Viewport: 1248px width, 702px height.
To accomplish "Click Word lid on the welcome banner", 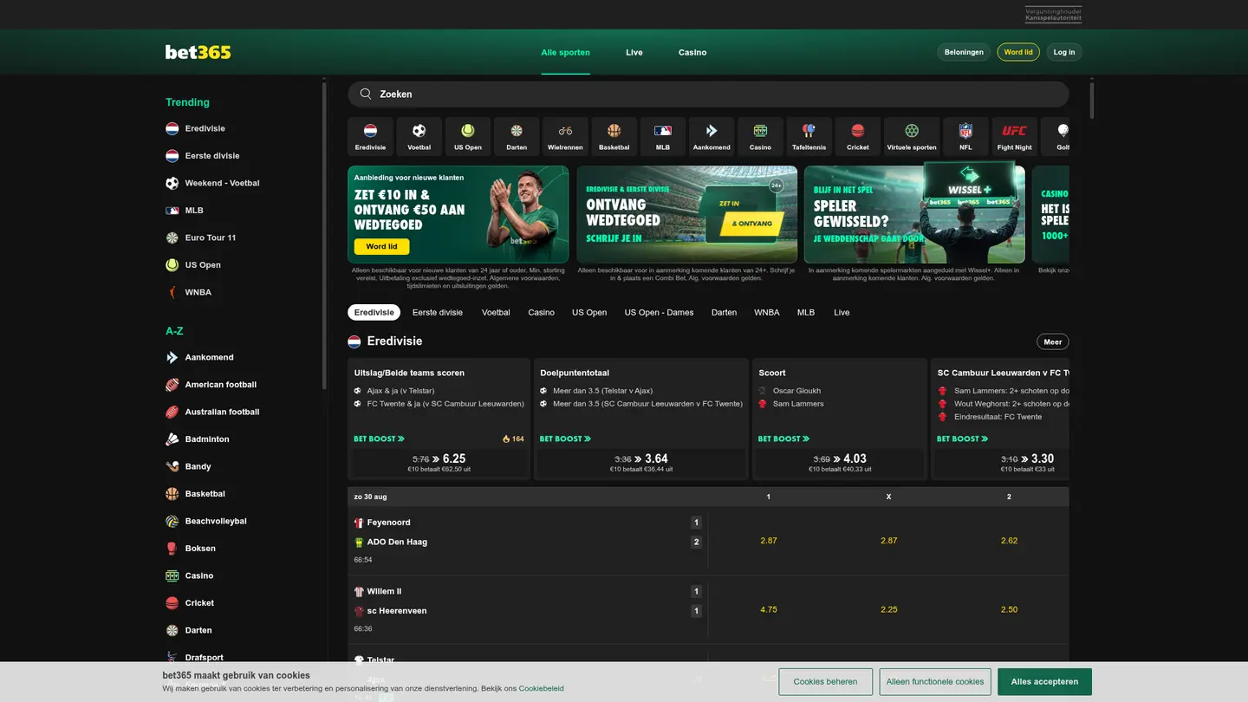I will click(x=381, y=246).
